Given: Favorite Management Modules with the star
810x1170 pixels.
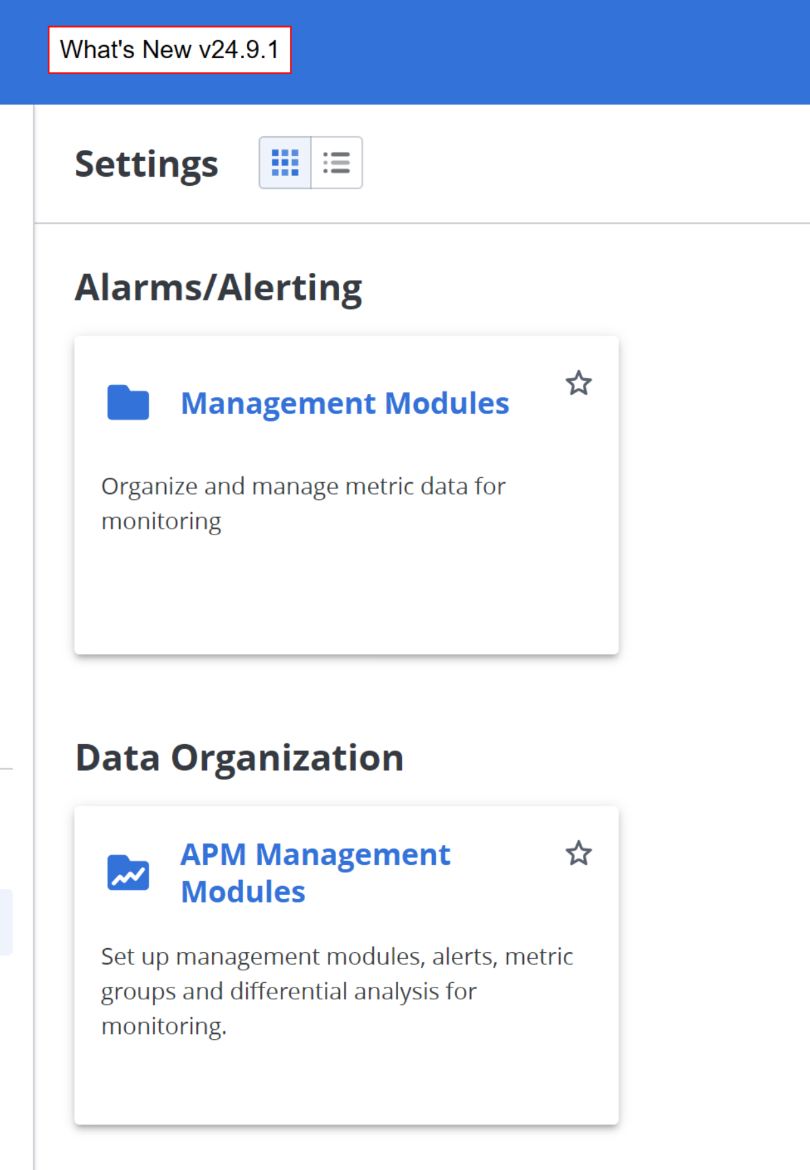Looking at the screenshot, I should (578, 383).
